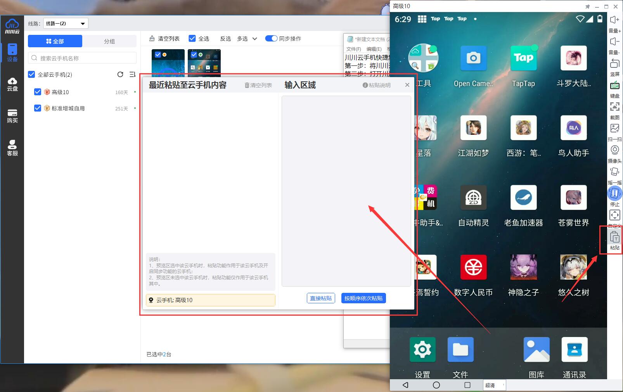Open the list options next to refresh icon
Screen dimensions: 623x392
tap(132, 74)
